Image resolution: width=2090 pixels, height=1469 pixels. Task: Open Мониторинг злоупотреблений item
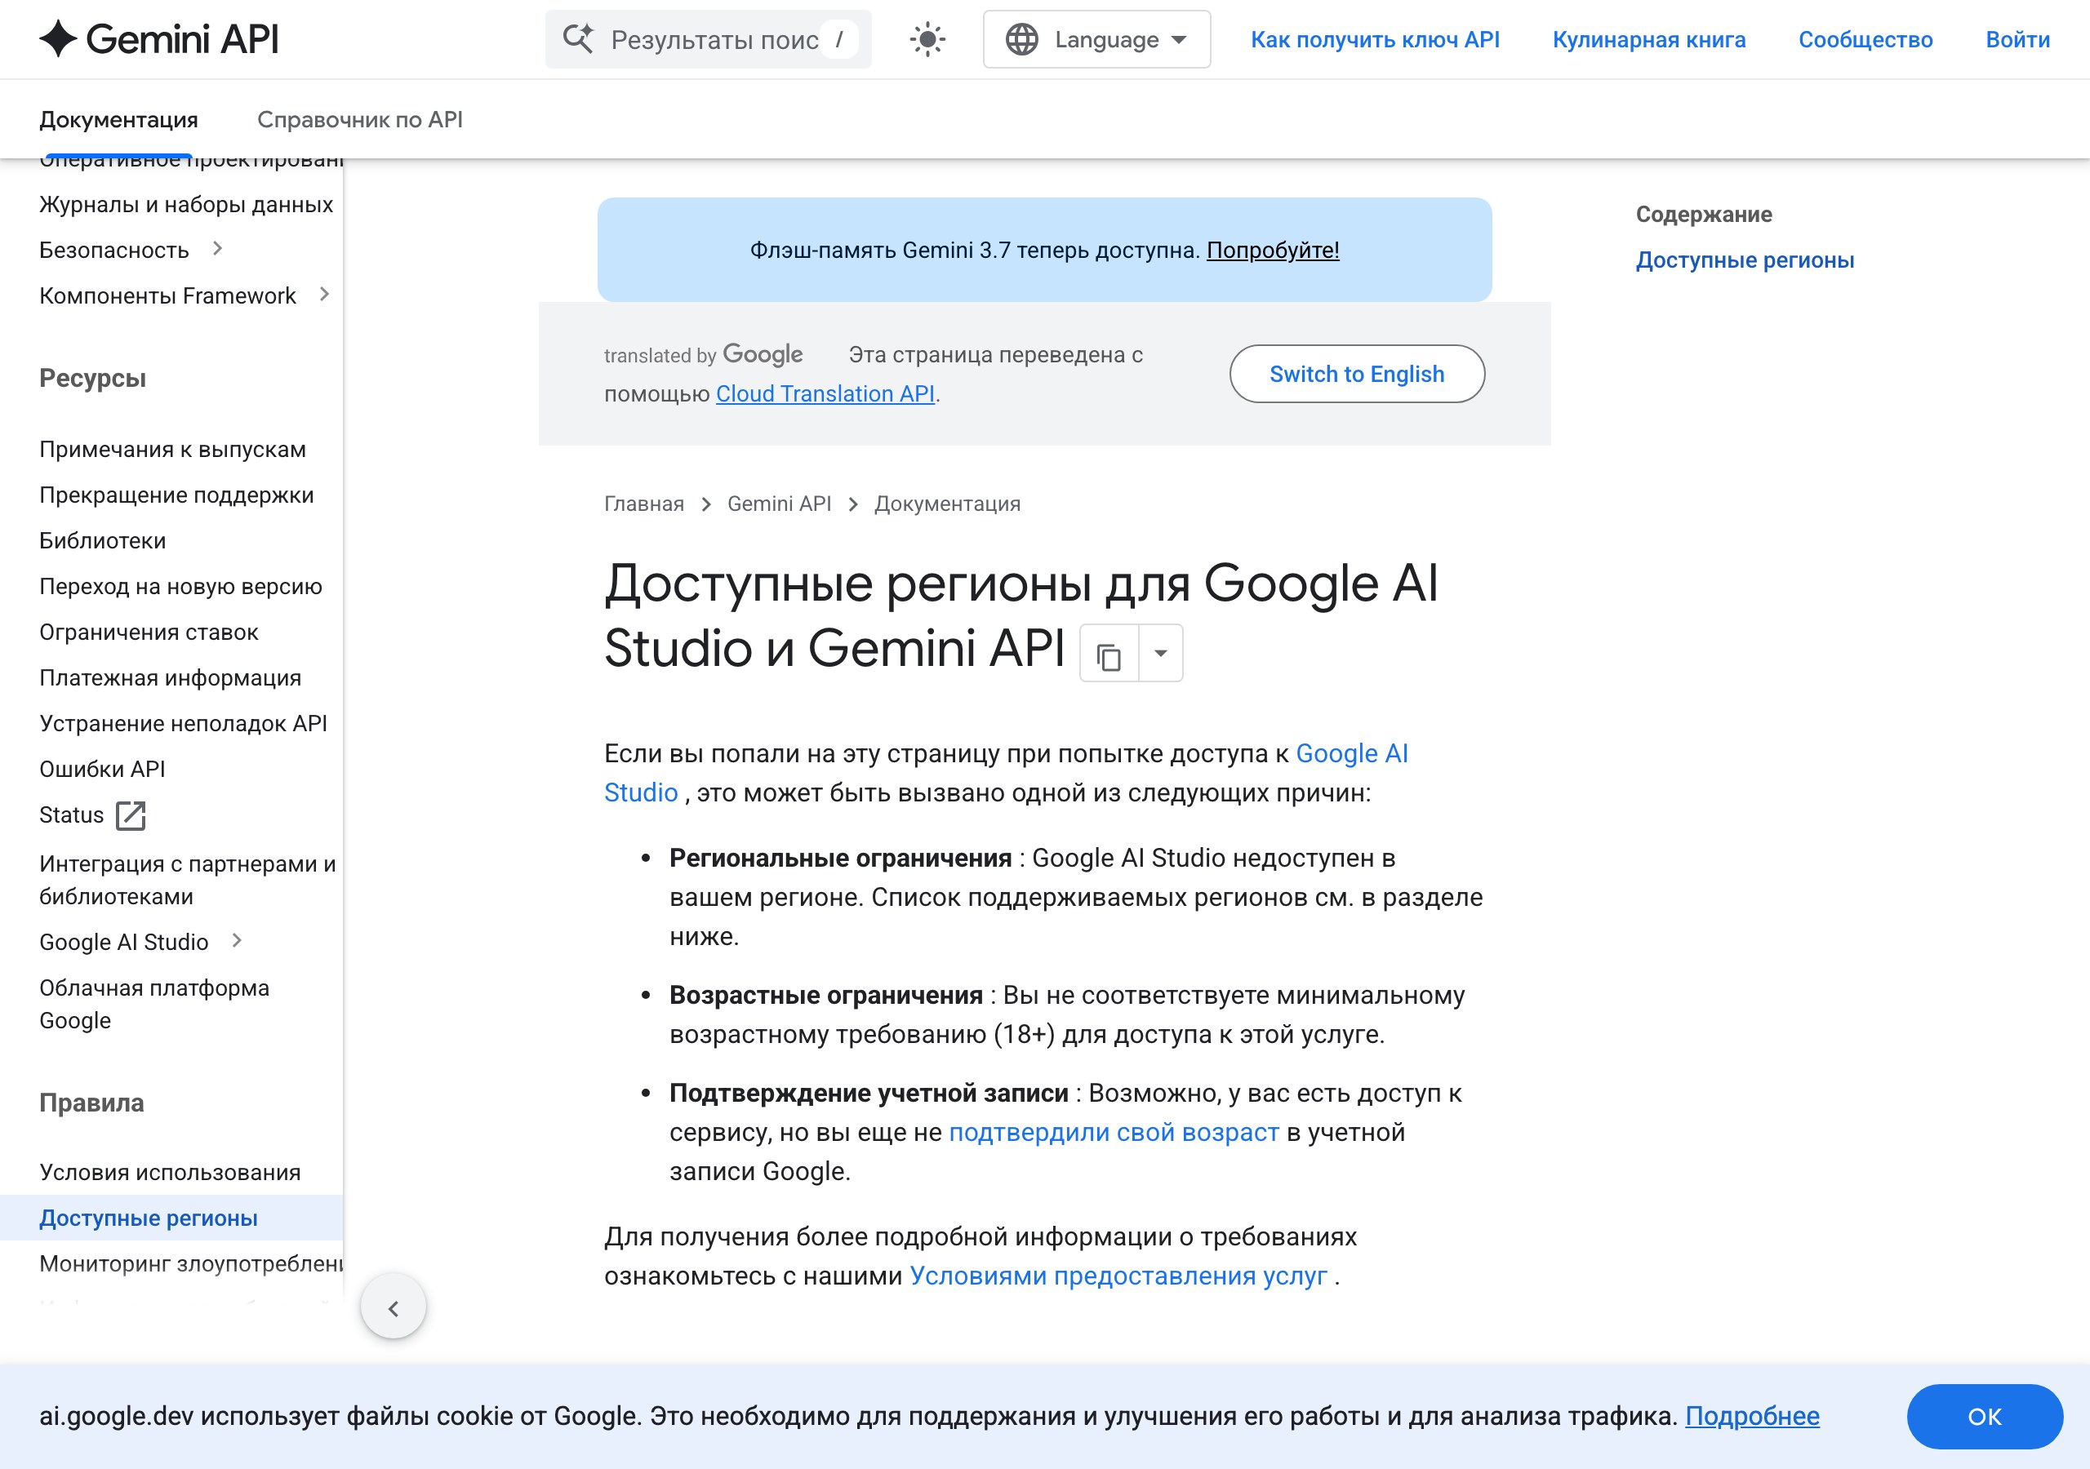tap(190, 1263)
